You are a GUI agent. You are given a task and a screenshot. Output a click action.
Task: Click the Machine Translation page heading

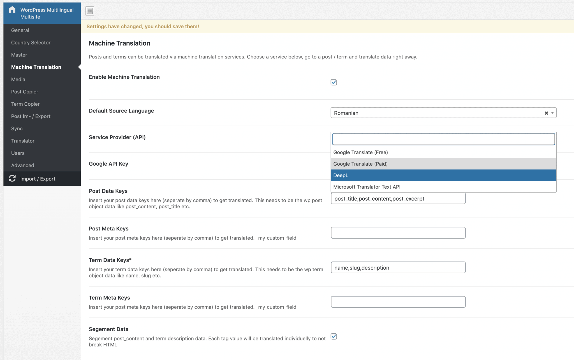(x=119, y=43)
